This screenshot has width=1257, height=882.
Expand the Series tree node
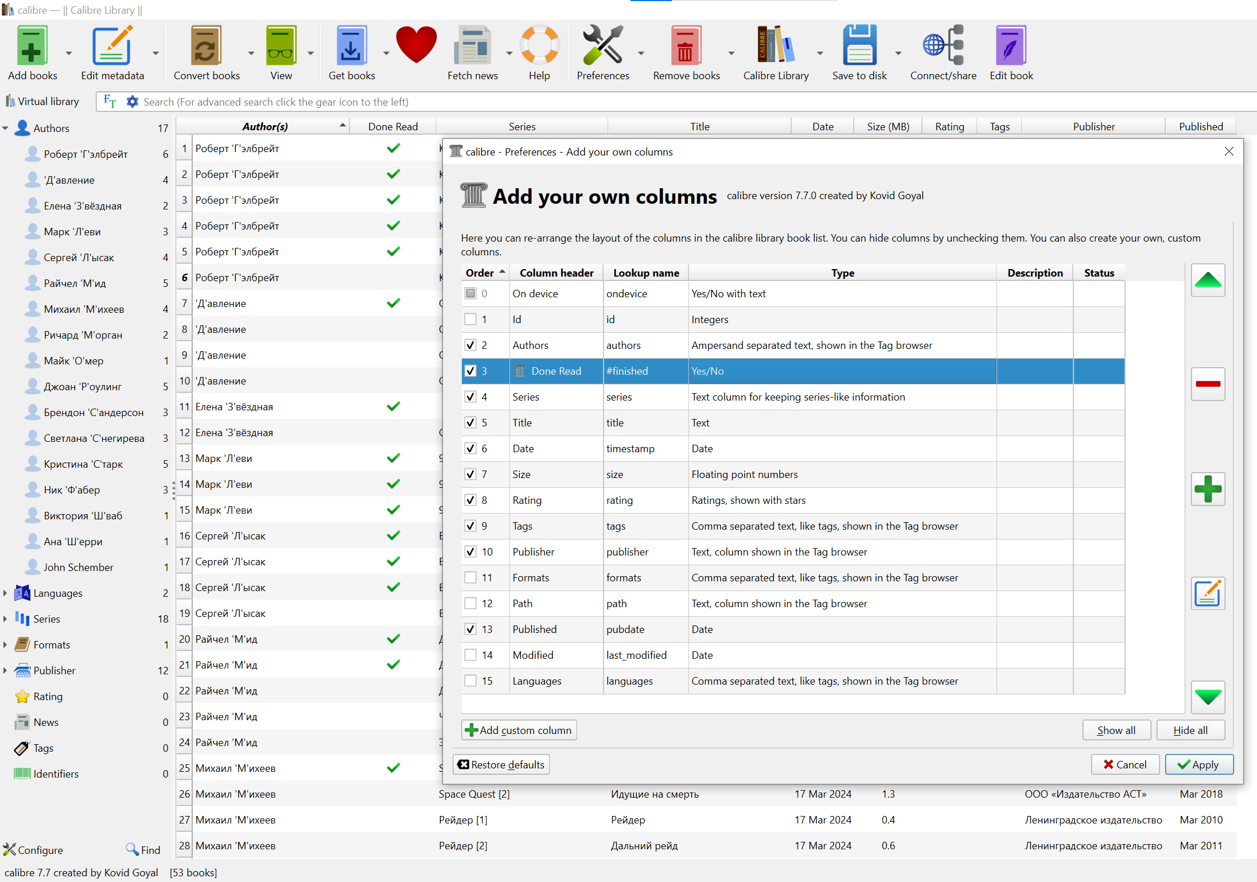coord(5,619)
